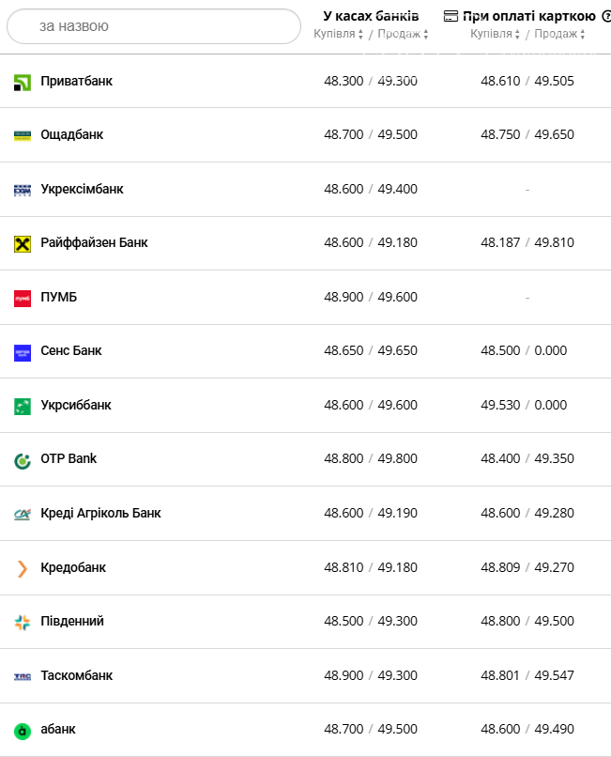Click the green абанк round logo
Screen dimensions: 611x757
(23, 731)
